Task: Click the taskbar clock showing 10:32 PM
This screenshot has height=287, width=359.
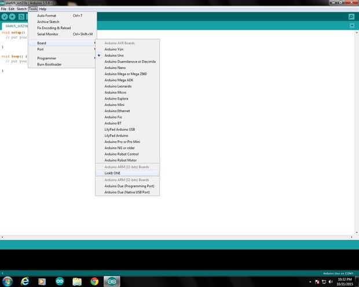Action: pyautogui.click(x=345, y=282)
